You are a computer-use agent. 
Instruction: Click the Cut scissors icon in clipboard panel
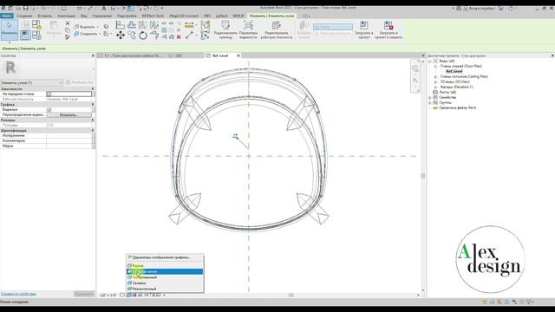[x=68, y=23]
